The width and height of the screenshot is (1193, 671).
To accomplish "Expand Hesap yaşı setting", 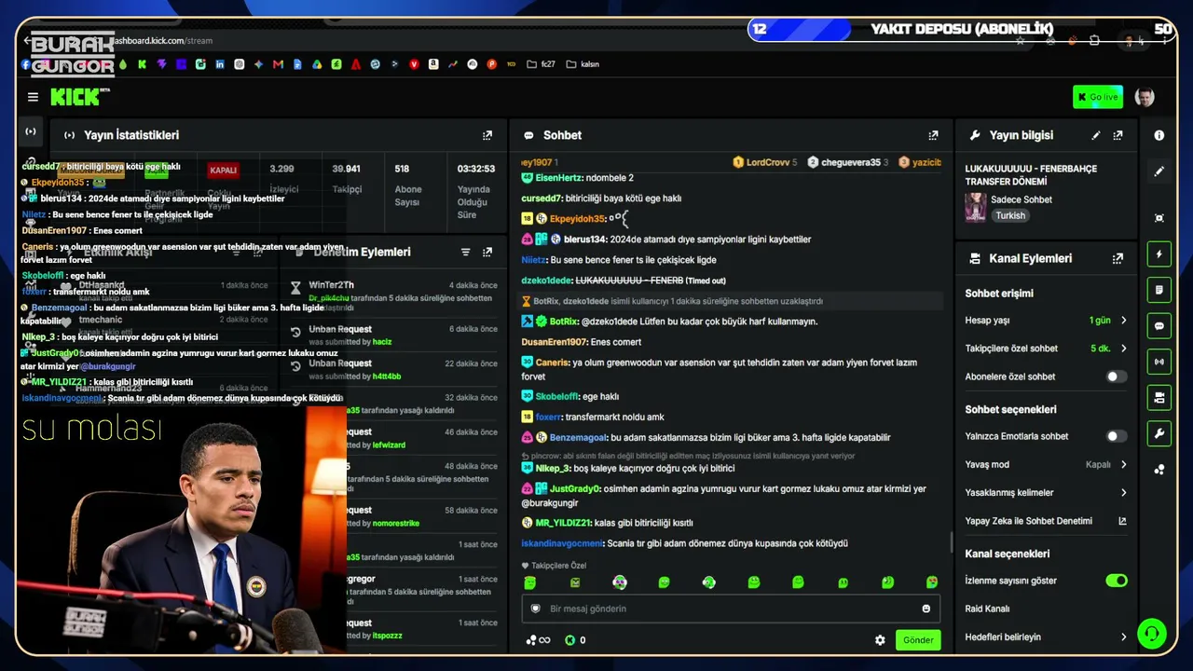I will (x=1046, y=321).
